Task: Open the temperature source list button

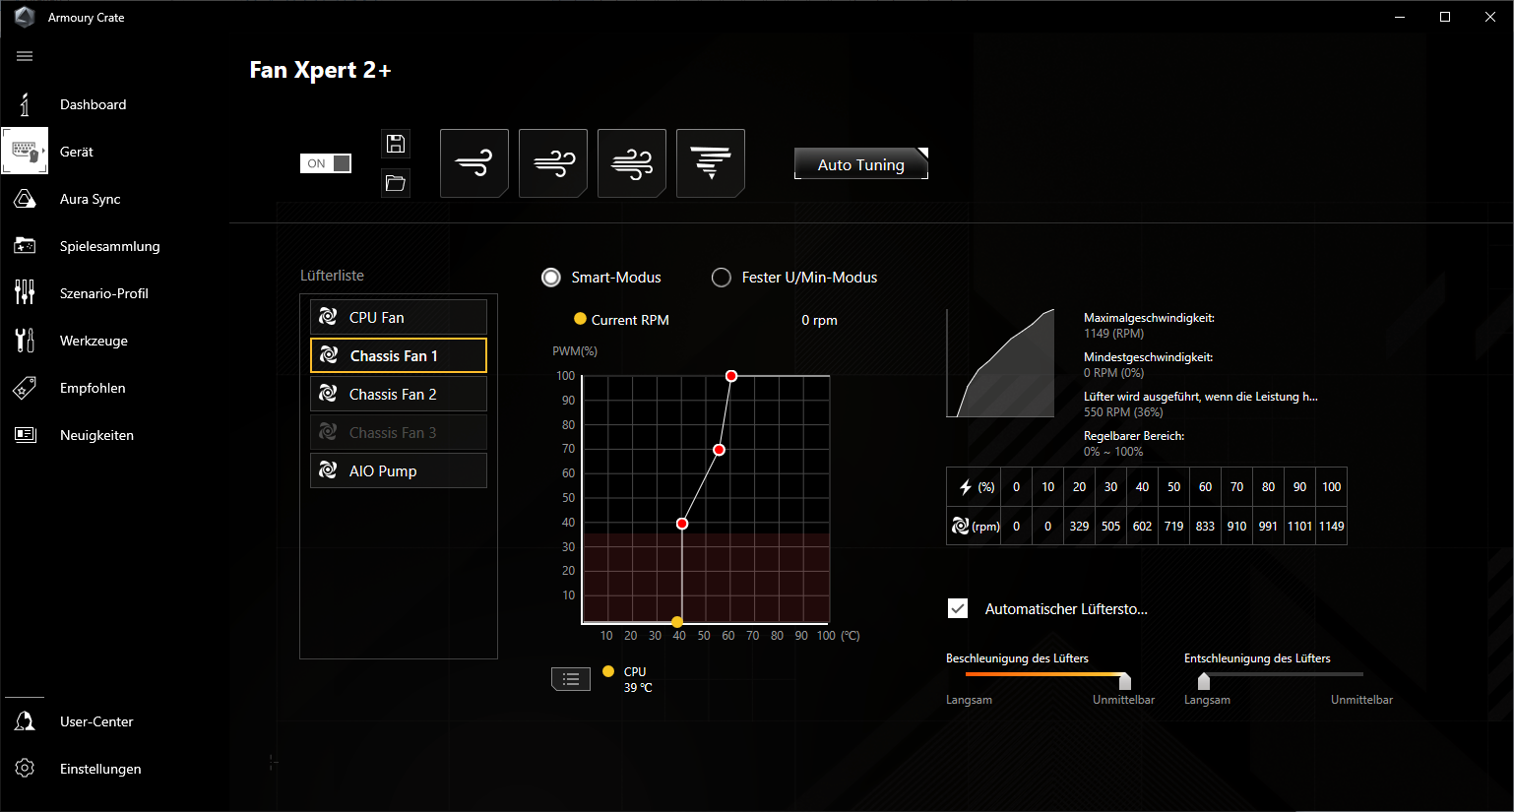Action: click(x=571, y=679)
